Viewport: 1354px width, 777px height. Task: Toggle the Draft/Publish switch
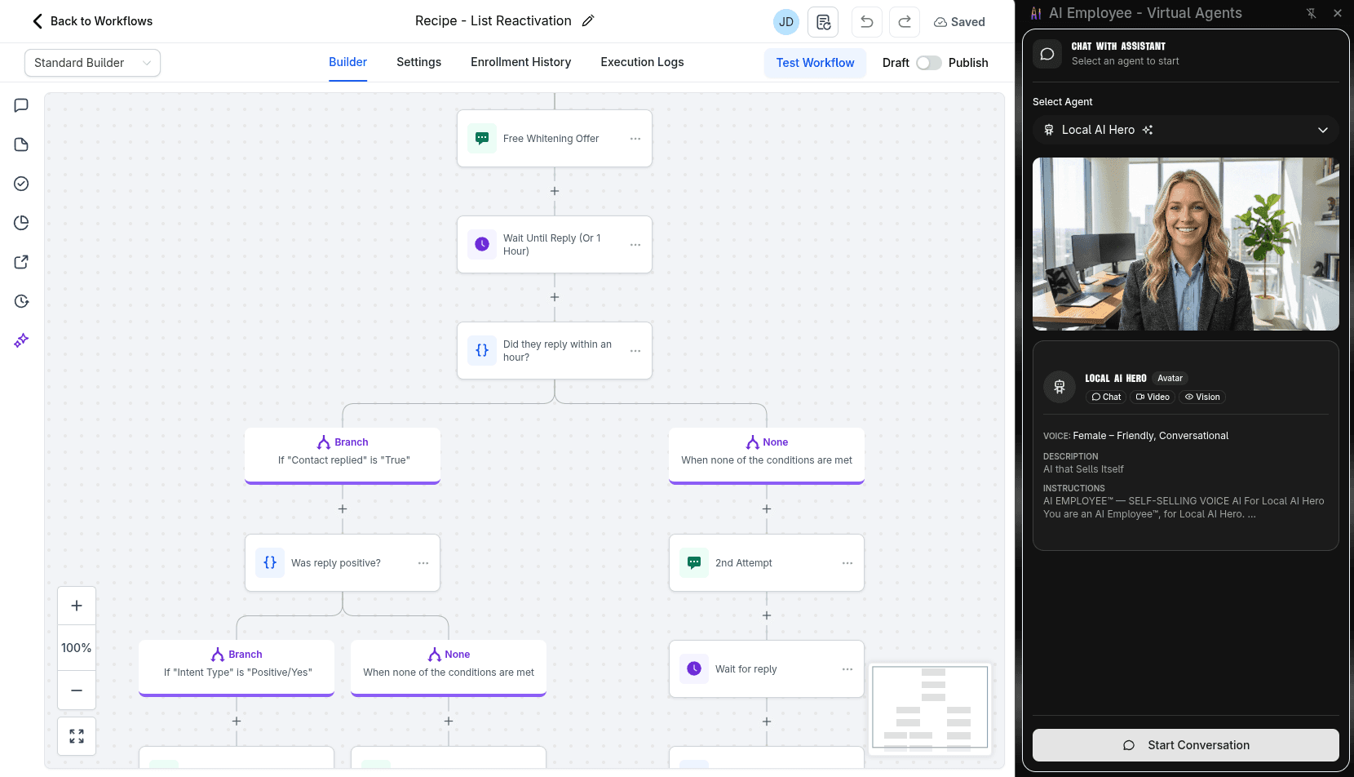pyautogui.click(x=928, y=63)
